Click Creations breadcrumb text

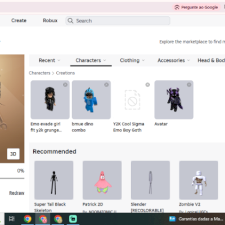(65, 73)
